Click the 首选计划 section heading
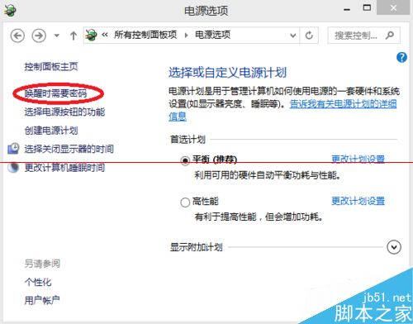The image size is (413, 324). (x=188, y=140)
